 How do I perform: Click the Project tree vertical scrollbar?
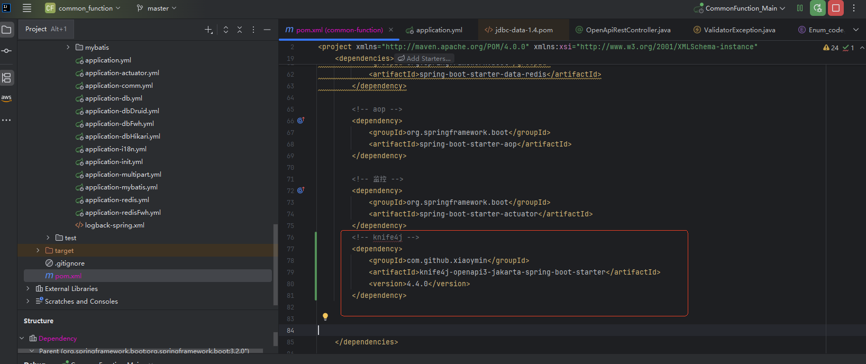coord(275,265)
